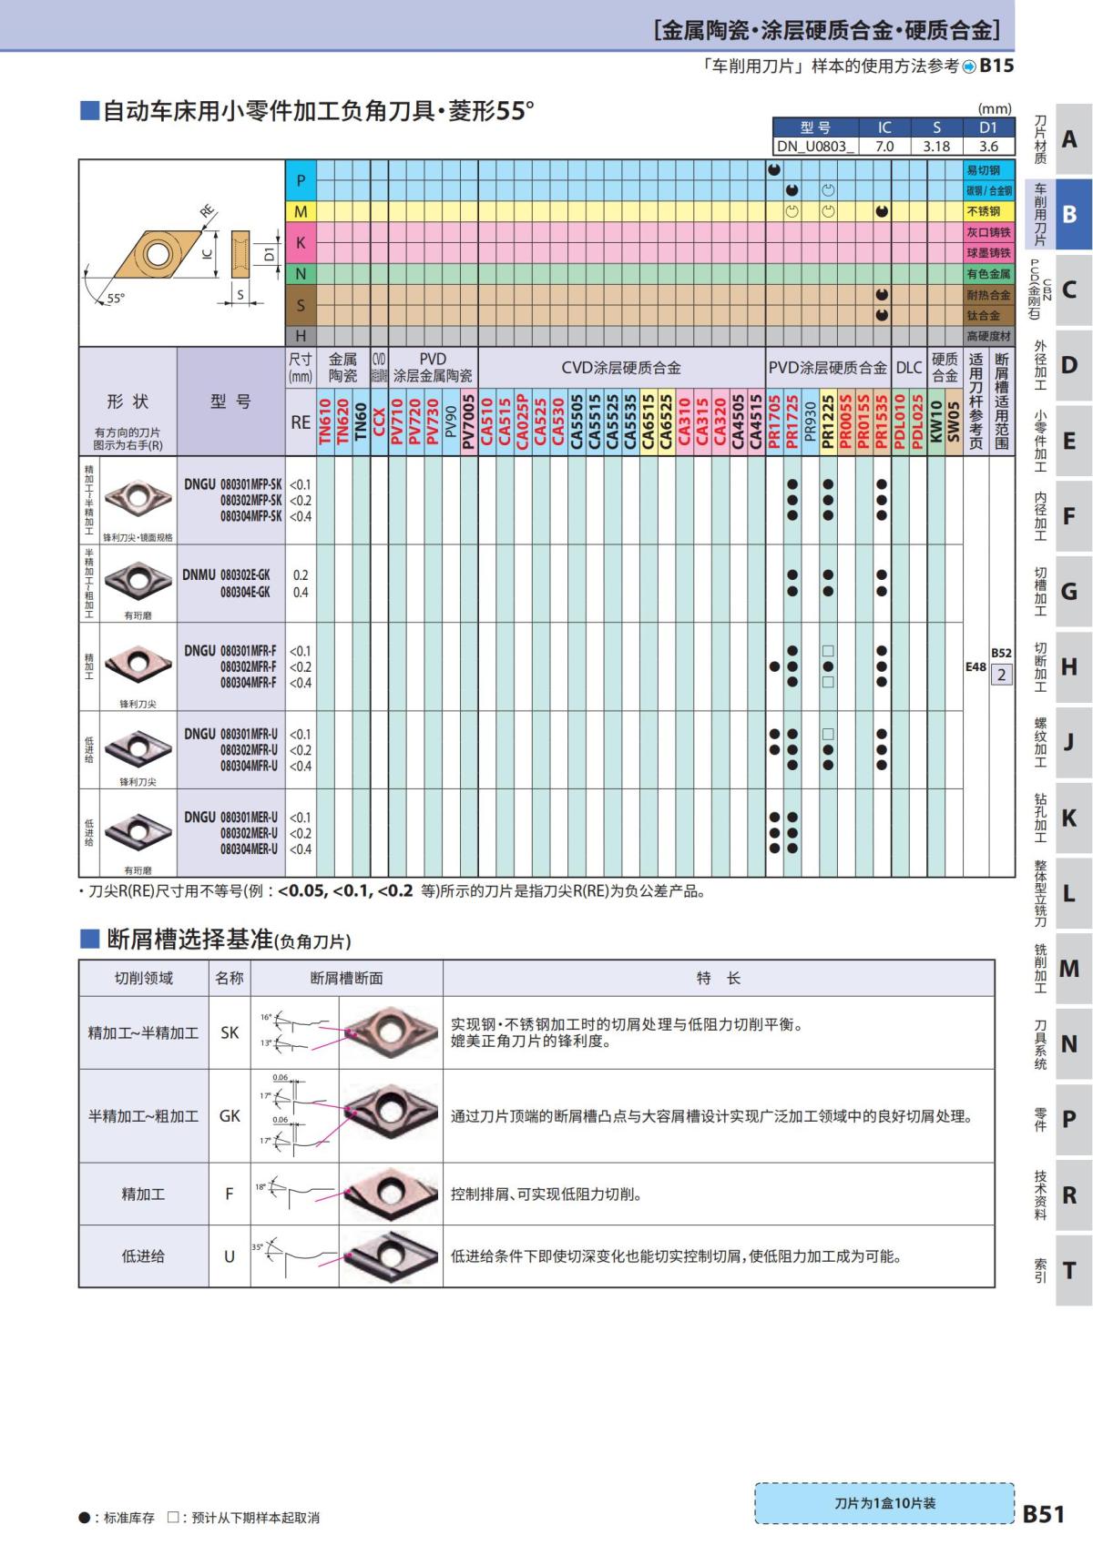The image size is (1093, 1545).
Task: Open section tab A 刀片材质
Action: pyautogui.click(x=1060, y=139)
